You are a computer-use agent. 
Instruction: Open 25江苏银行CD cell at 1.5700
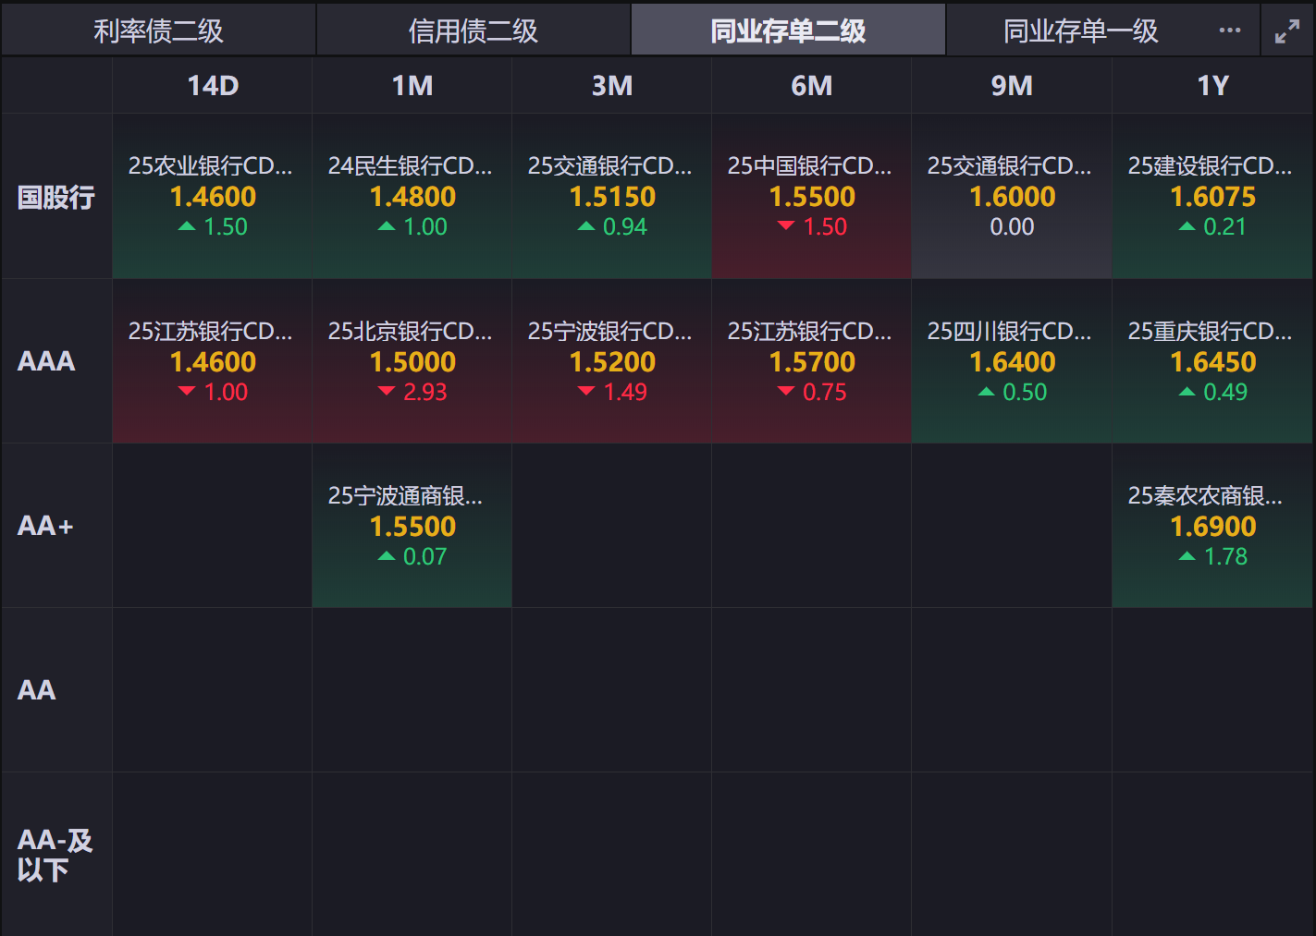[x=812, y=361]
